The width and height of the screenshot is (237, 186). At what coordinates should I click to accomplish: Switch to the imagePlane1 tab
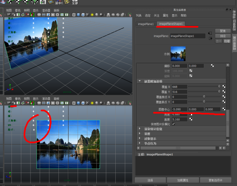[x=145, y=24]
